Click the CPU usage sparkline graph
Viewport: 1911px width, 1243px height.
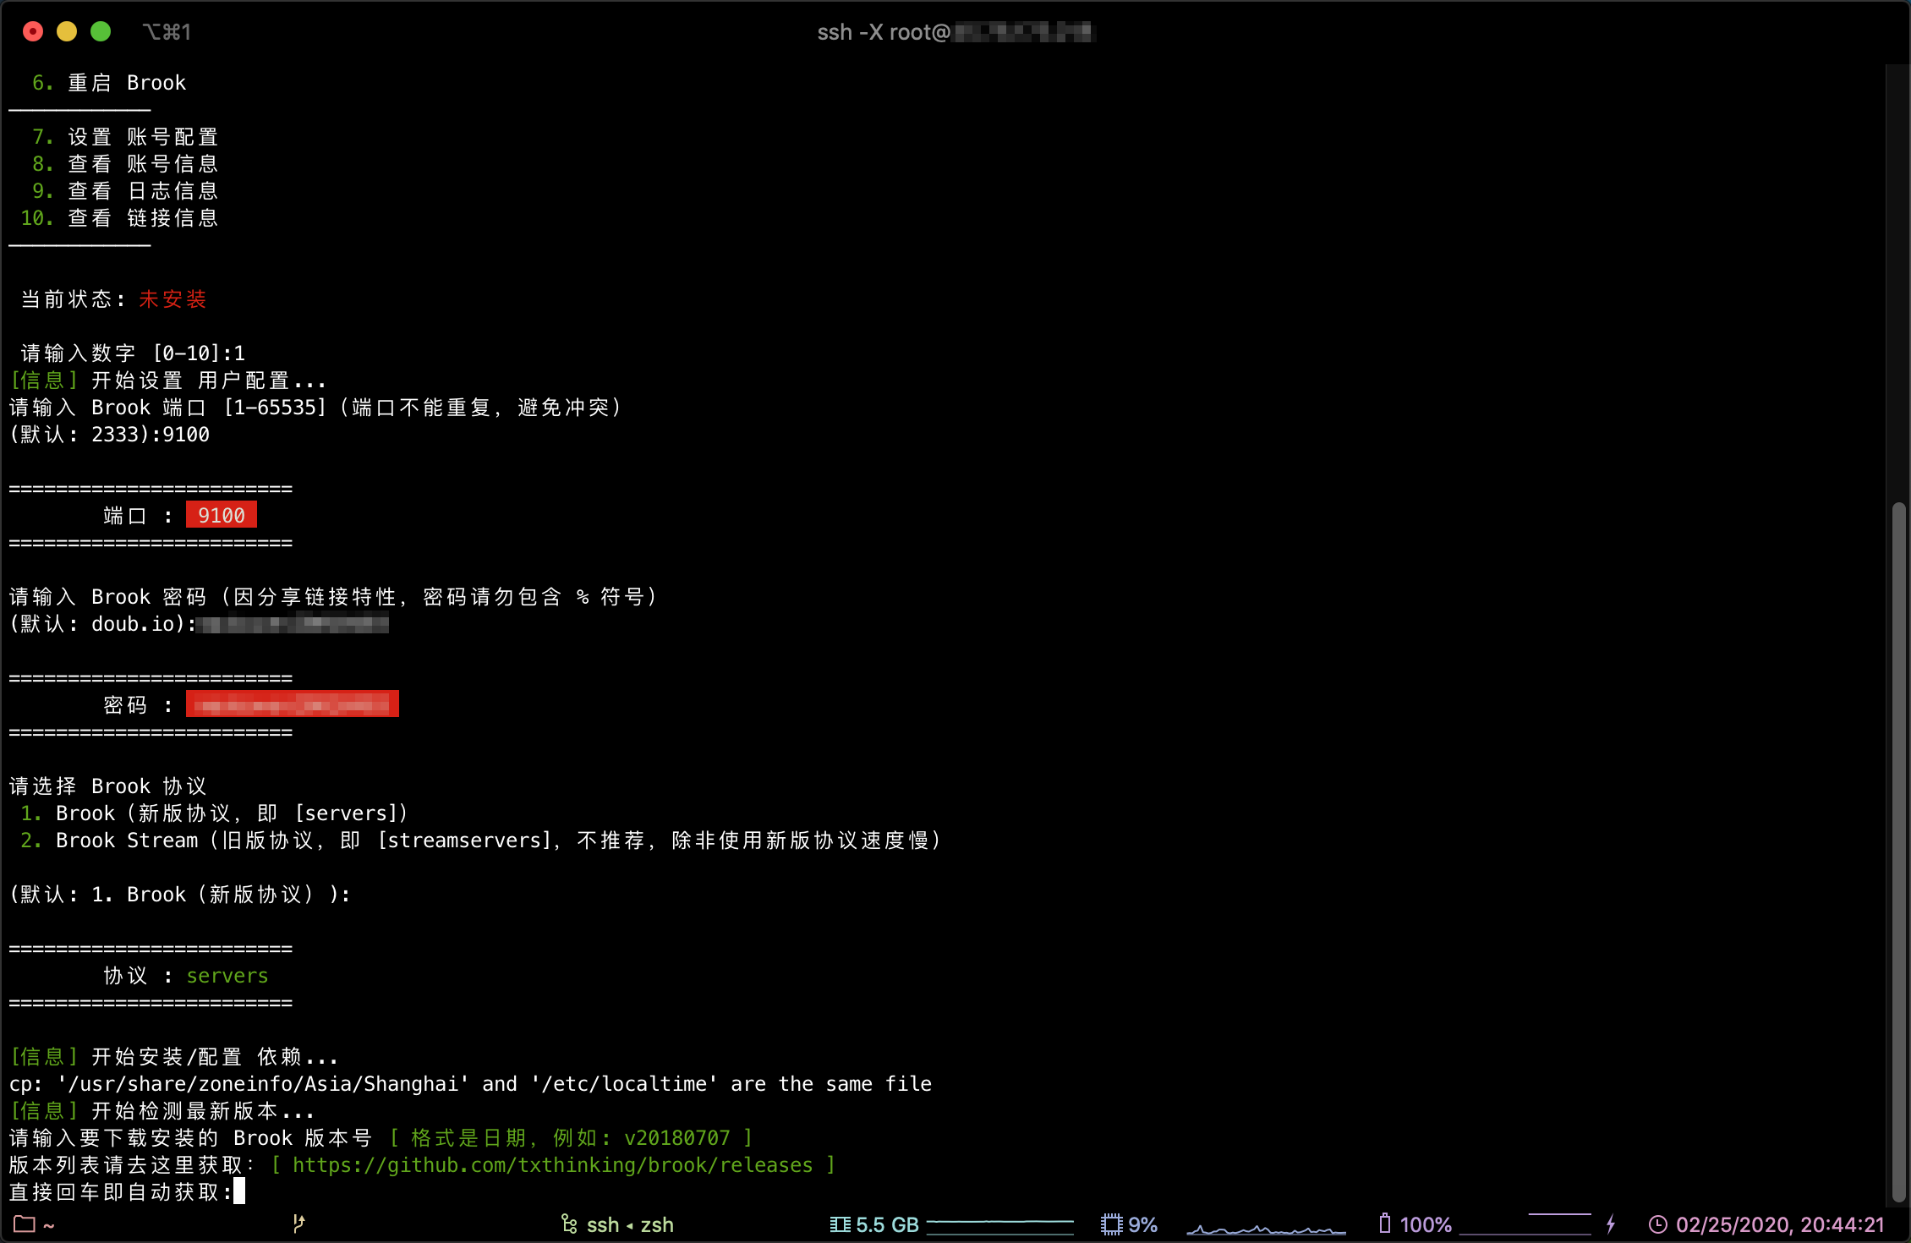(1266, 1228)
